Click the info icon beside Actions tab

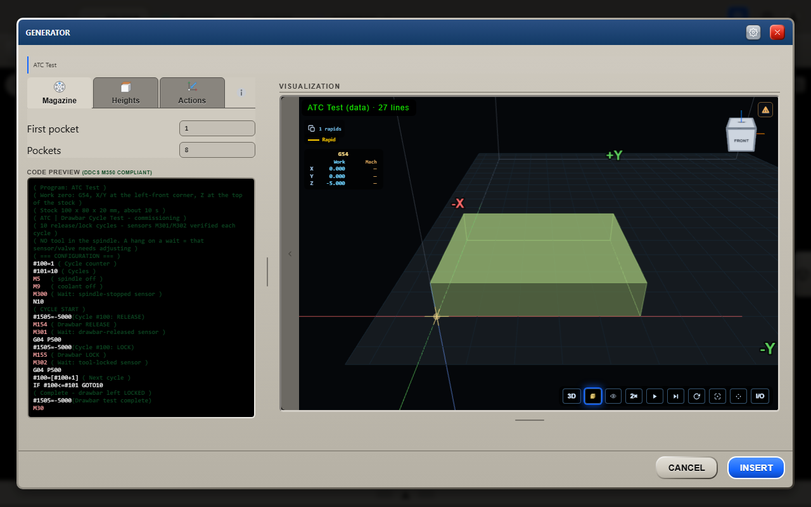[x=241, y=93]
